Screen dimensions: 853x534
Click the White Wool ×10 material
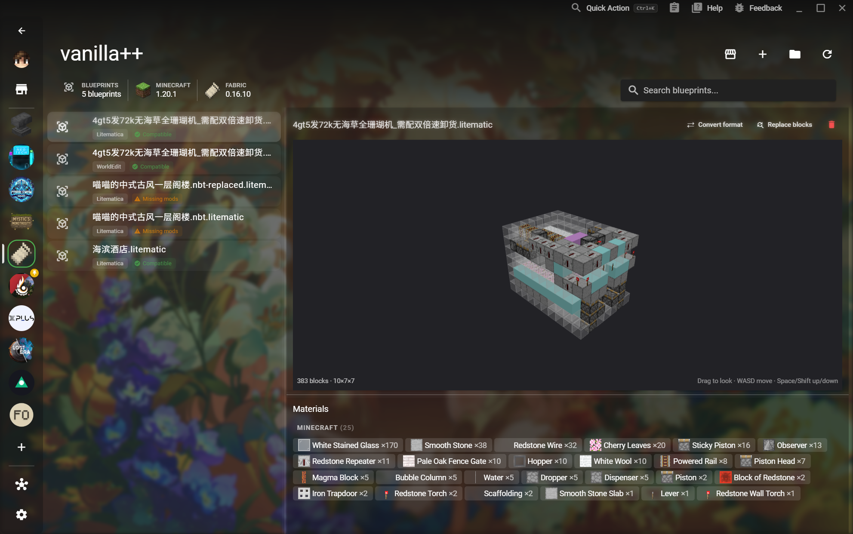613,461
